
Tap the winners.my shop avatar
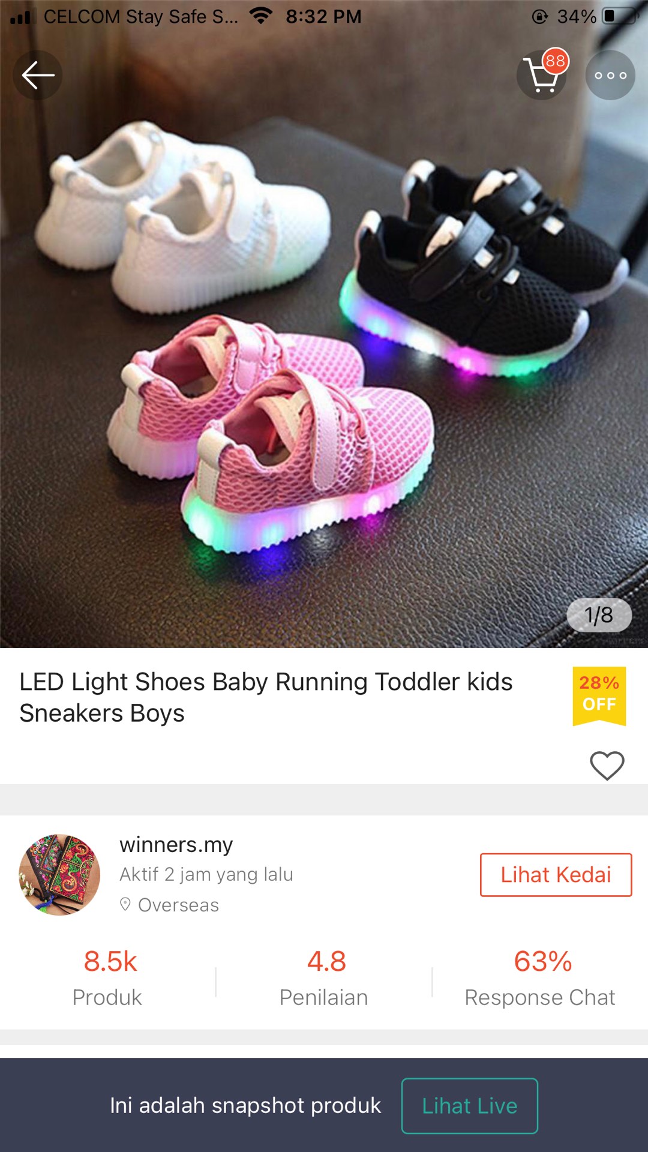[59, 875]
